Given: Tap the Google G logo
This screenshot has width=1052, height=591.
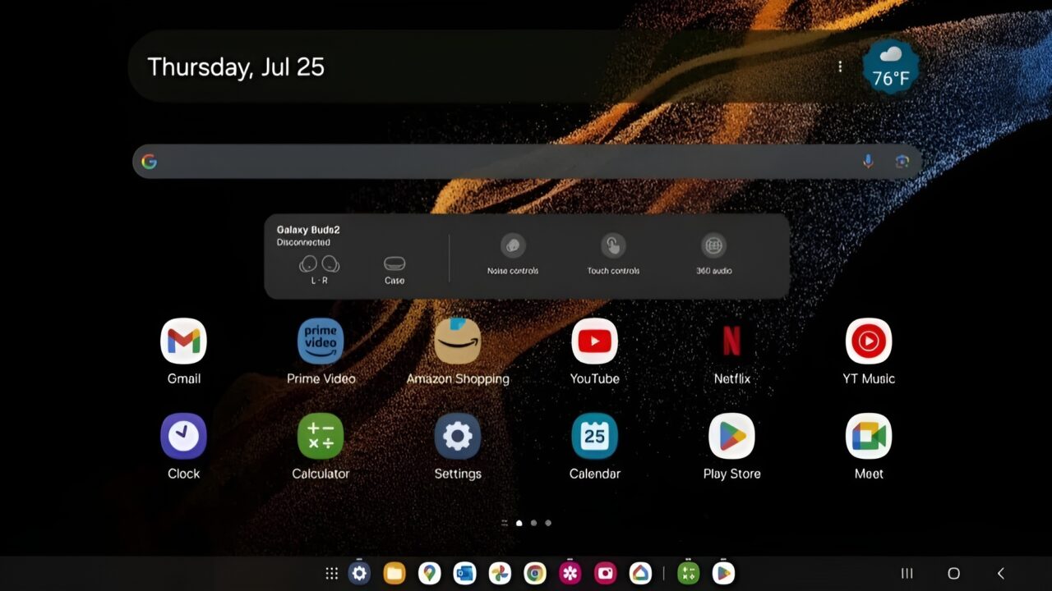Looking at the screenshot, I should coord(149,162).
